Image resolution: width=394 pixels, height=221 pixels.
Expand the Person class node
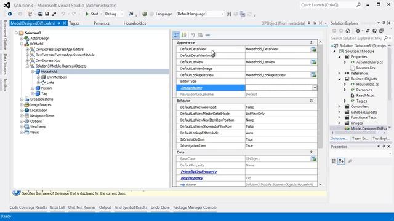[x=33, y=88]
